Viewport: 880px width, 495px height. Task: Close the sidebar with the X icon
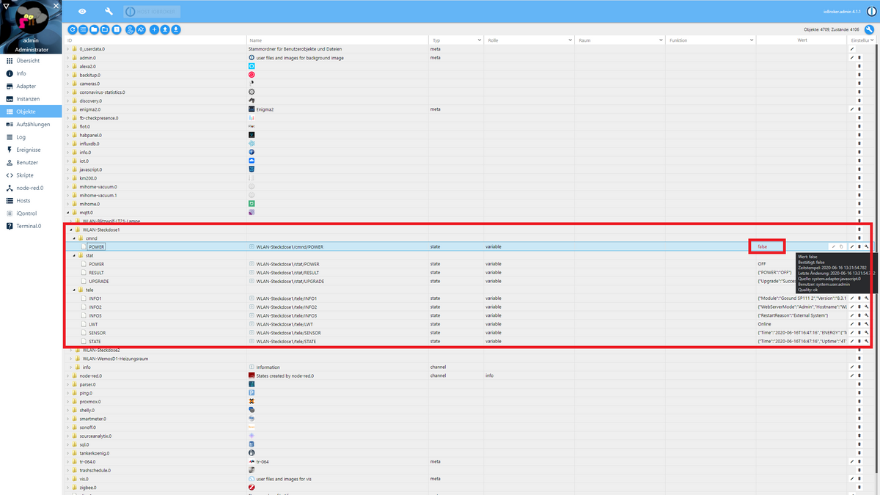tap(56, 6)
